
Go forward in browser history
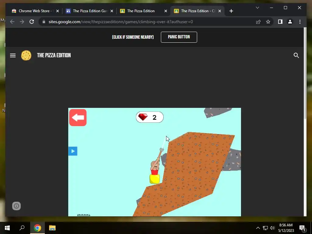[22, 22]
